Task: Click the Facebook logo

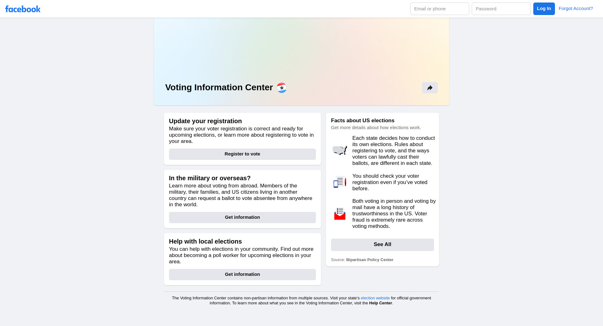Action: [23, 9]
